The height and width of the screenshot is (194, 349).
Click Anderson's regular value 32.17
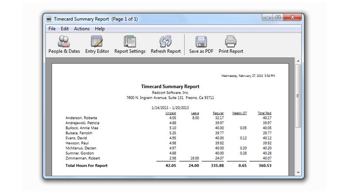219,118
